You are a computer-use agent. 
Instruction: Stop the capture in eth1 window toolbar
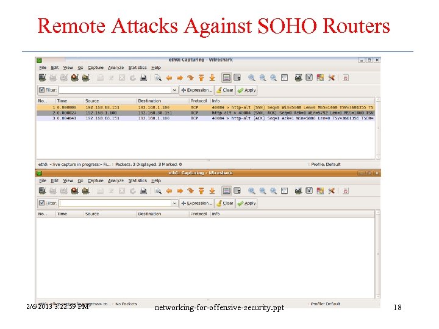[75, 191]
